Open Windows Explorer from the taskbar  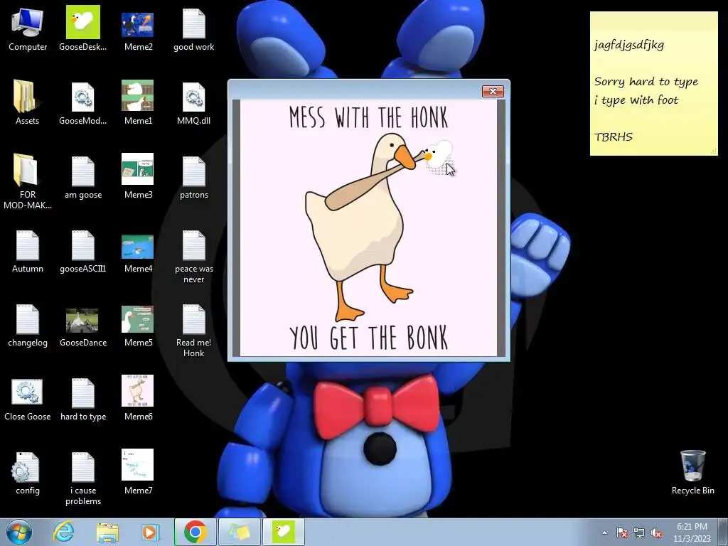(107, 532)
